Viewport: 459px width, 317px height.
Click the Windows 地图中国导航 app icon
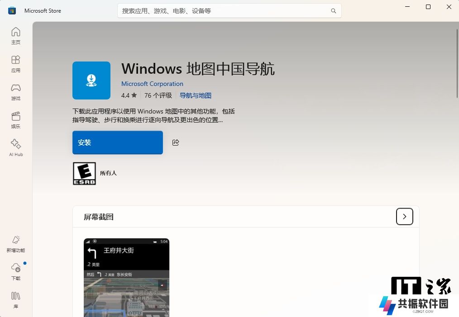pos(91,80)
